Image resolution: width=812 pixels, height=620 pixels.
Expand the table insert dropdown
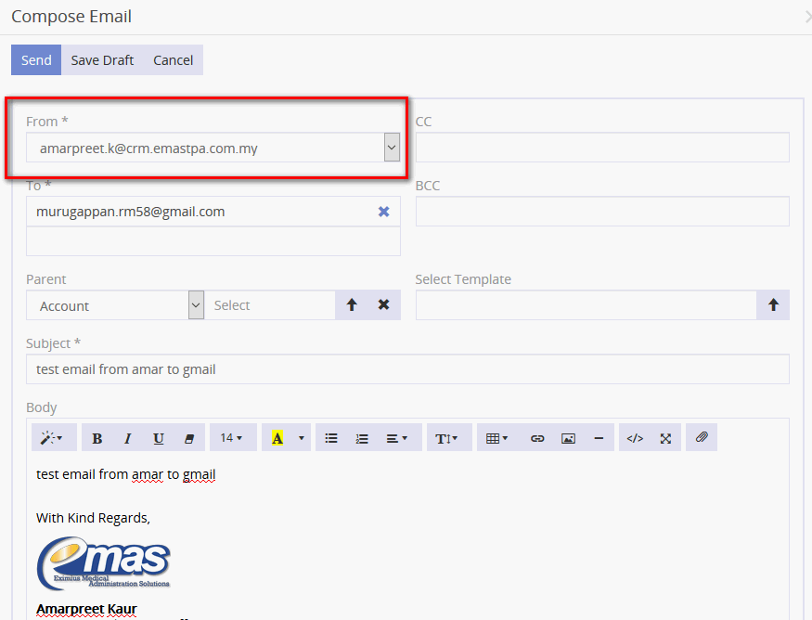point(497,438)
